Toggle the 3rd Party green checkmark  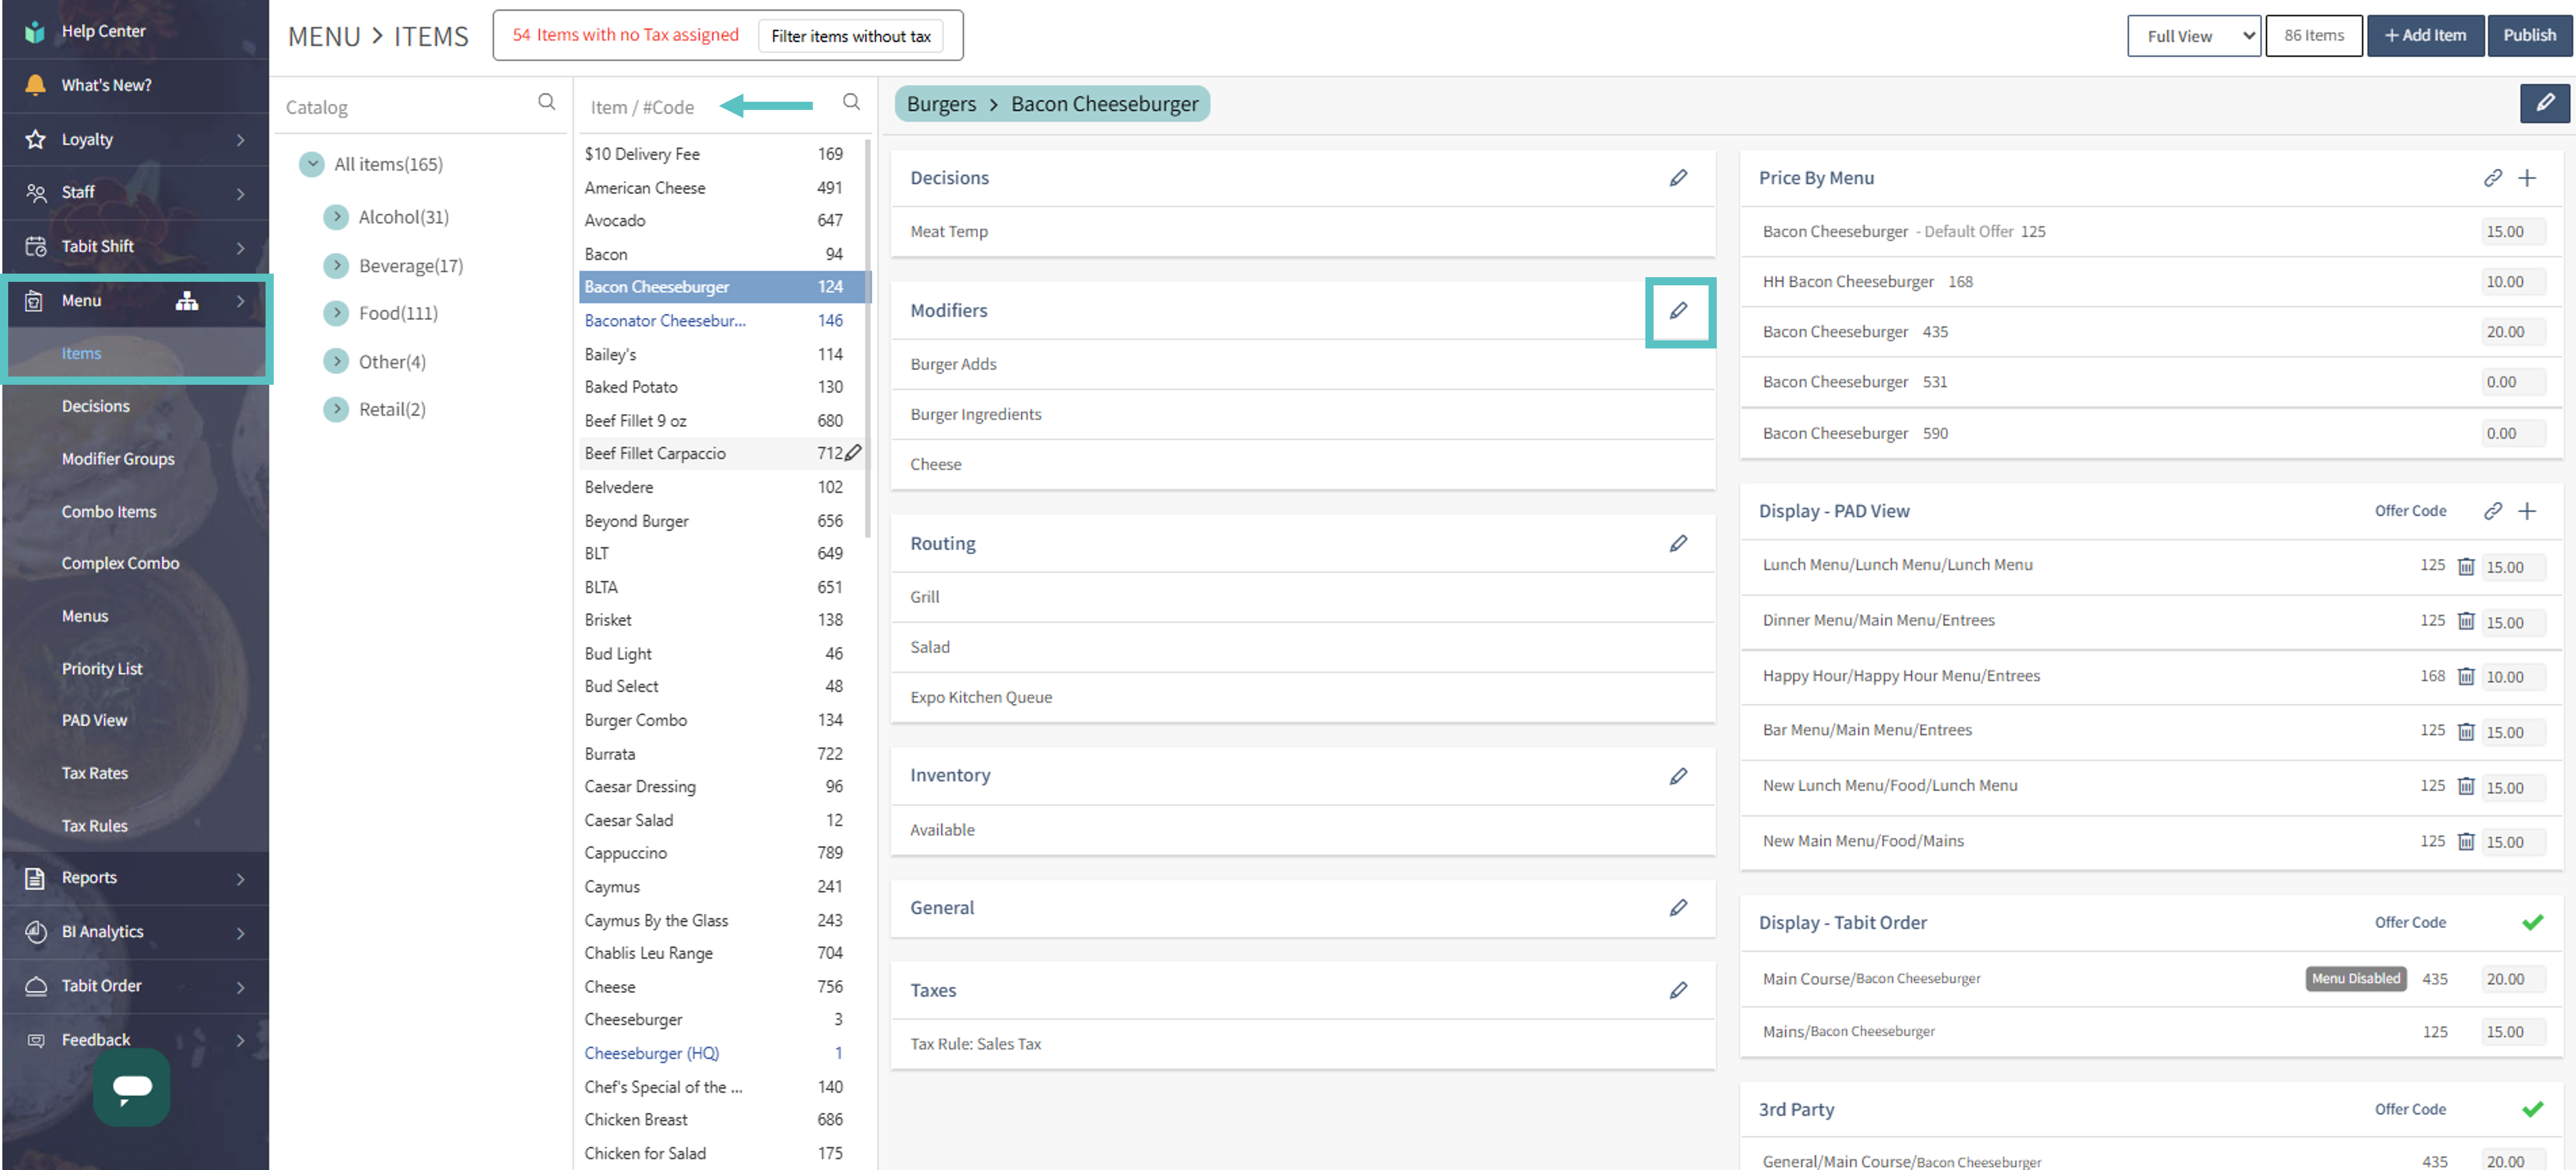point(2532,1109)
